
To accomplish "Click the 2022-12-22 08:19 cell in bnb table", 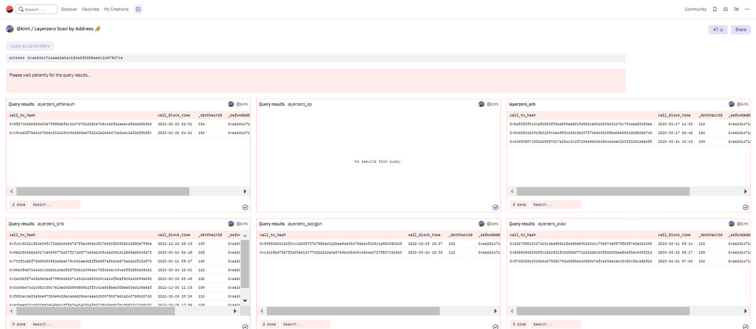I will [174, 243].
